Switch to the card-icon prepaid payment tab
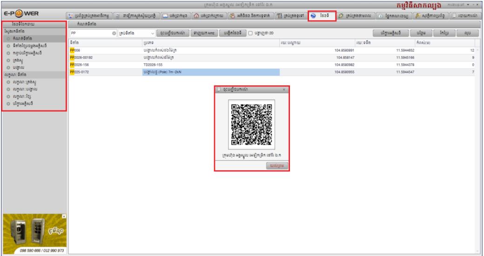 tap(175, 15)
